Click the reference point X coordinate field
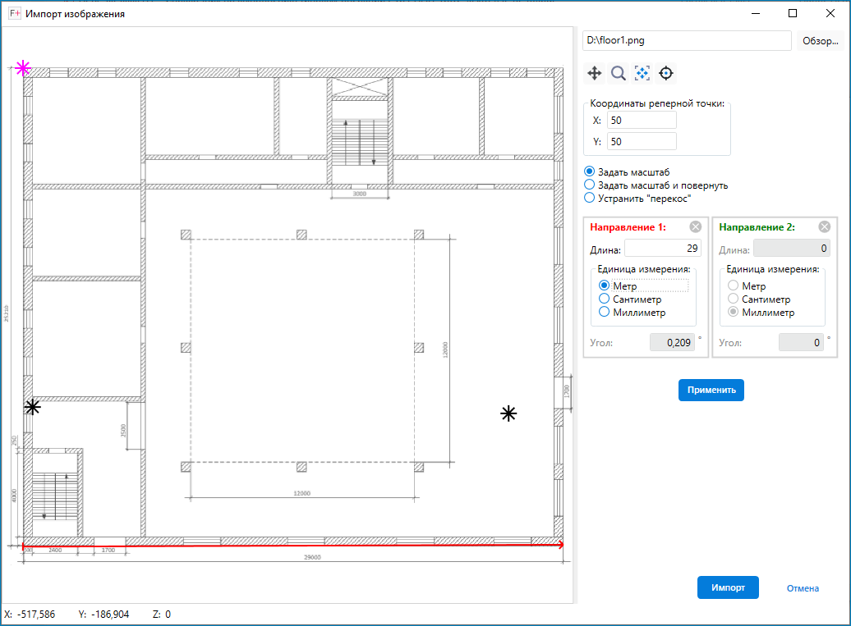 pos(642,121)
